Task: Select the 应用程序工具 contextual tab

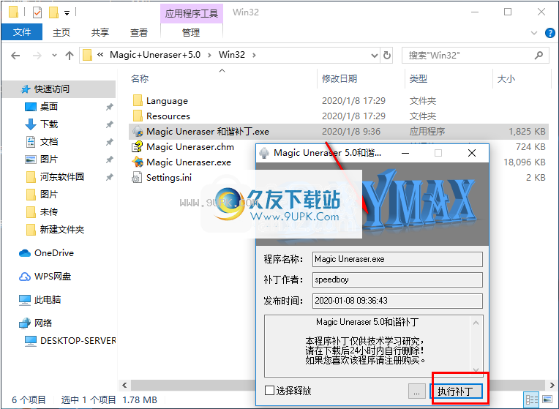Action: [x=192, y=14]
